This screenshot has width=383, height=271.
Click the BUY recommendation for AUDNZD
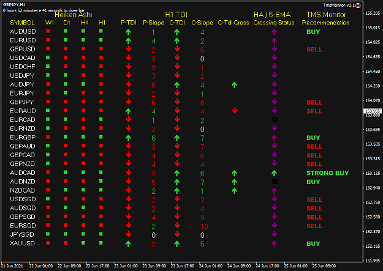tap(313, 182)
